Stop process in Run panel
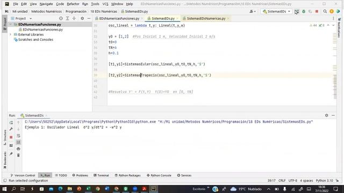The height and width of the screenshot is (193, 344). coord(11,137)
